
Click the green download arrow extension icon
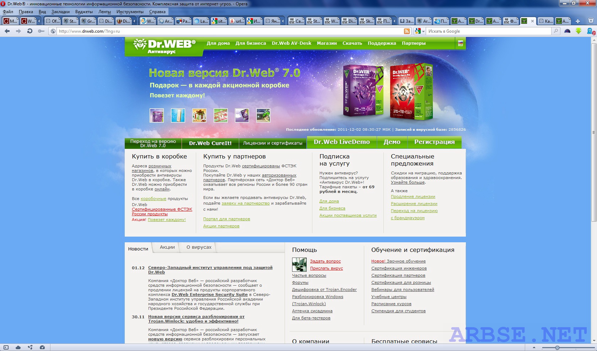point(579,31)
